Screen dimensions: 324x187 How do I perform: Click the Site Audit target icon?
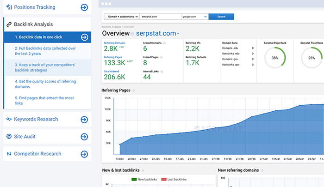9,137
